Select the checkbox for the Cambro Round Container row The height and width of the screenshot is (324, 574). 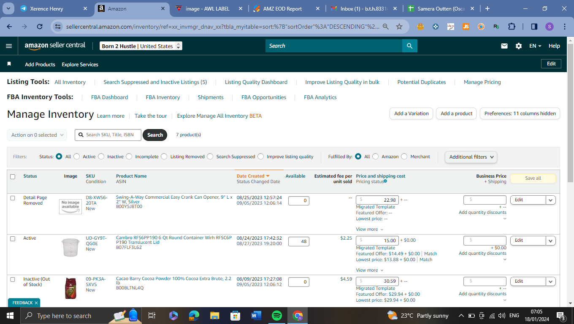13,238
